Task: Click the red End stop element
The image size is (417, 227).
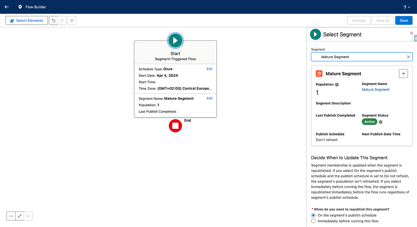Action: click(x=175, y=126)
